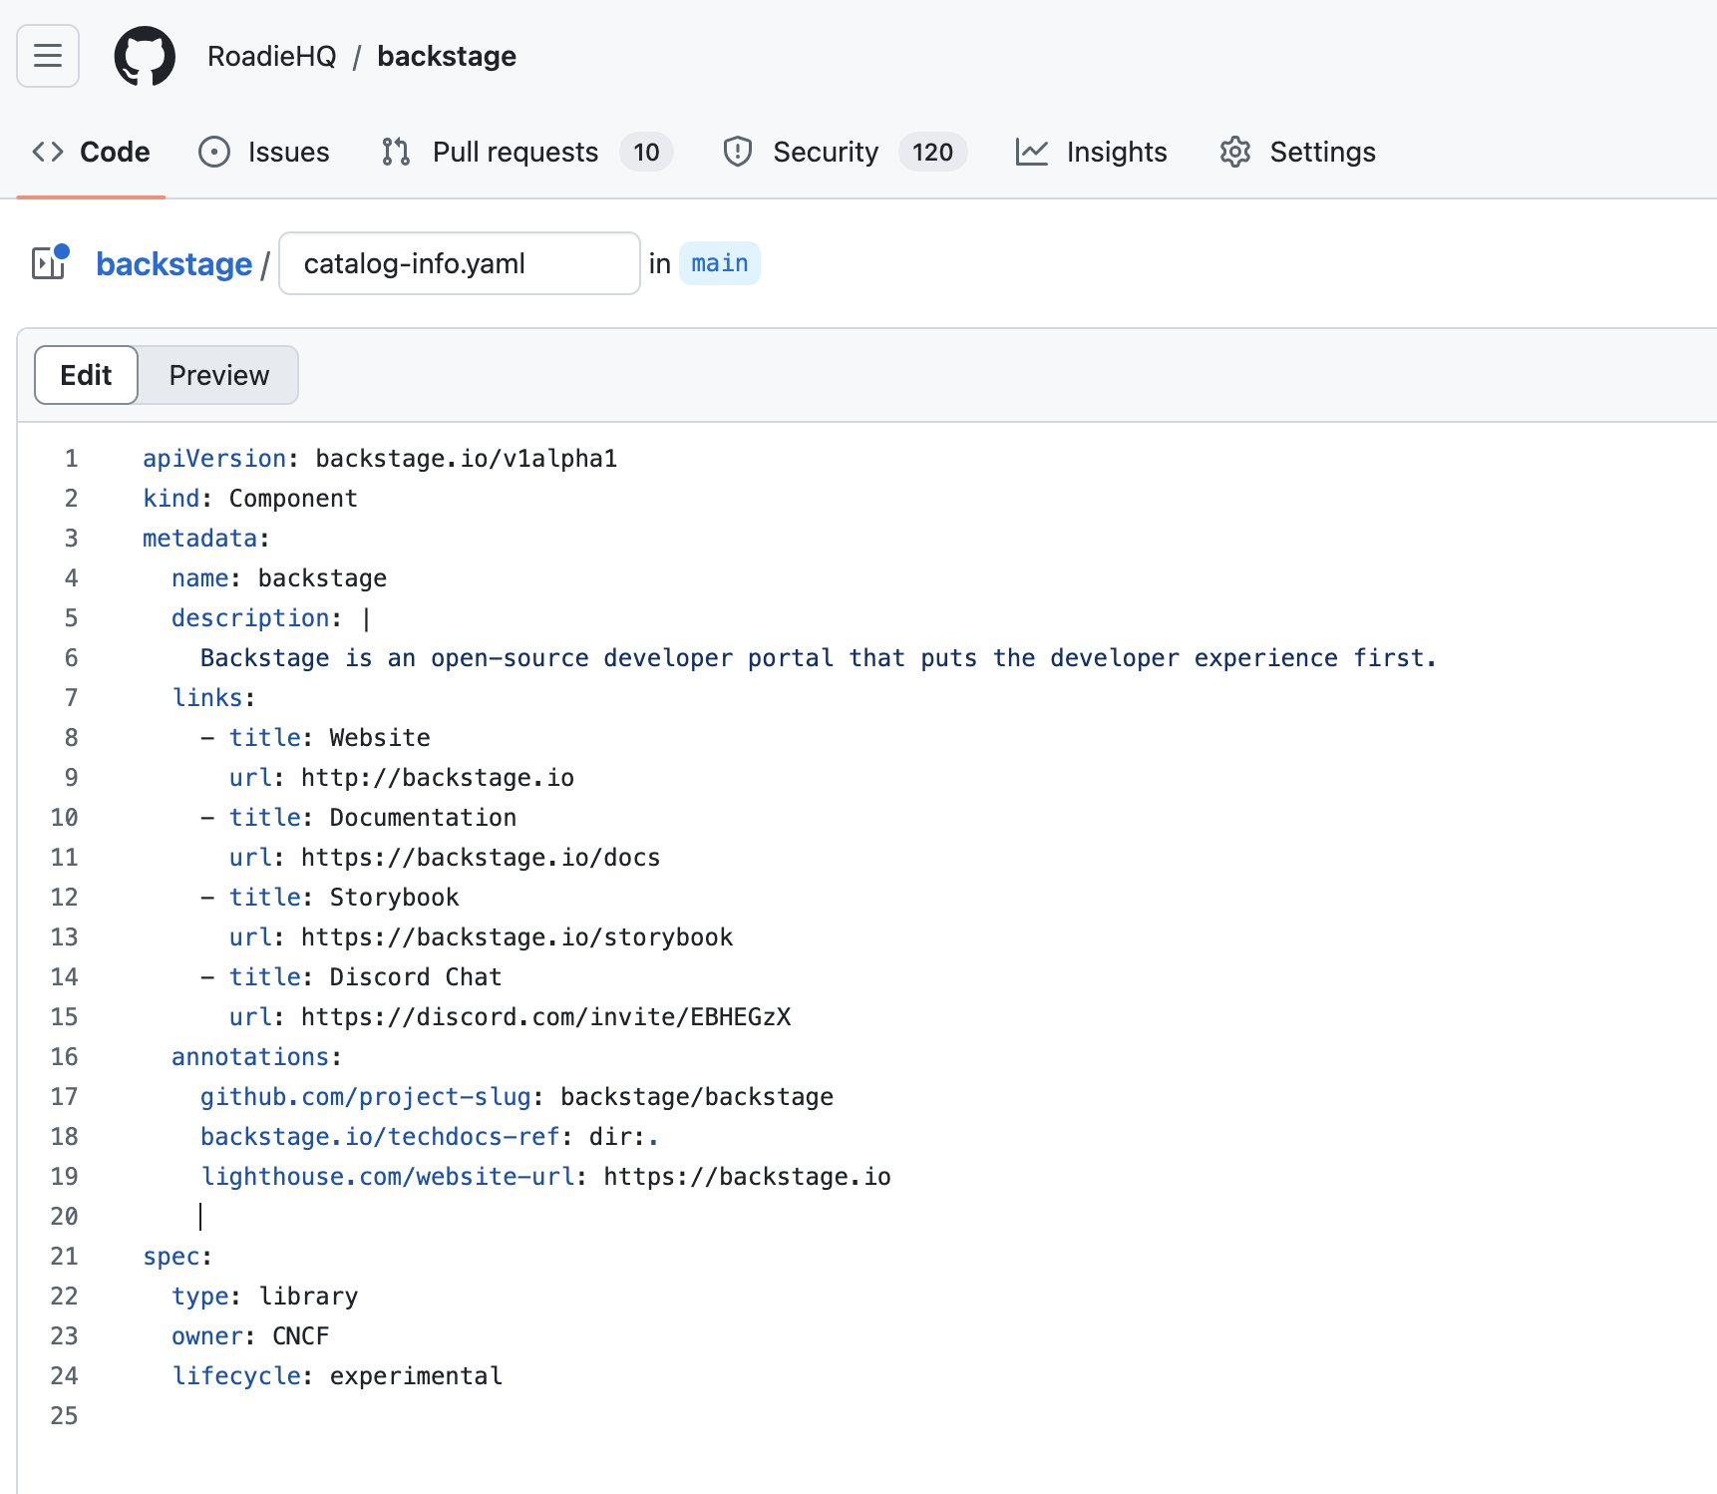This screenshot has width=1717, height=1494.
Task: Click the metadata key on line 3
Action: (x=200, y=539)
